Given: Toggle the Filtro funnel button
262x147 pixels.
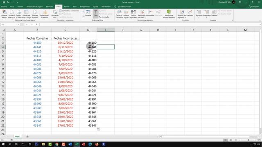Looking at the screenshot, I should pyautogui.click(x=95, y=13).
